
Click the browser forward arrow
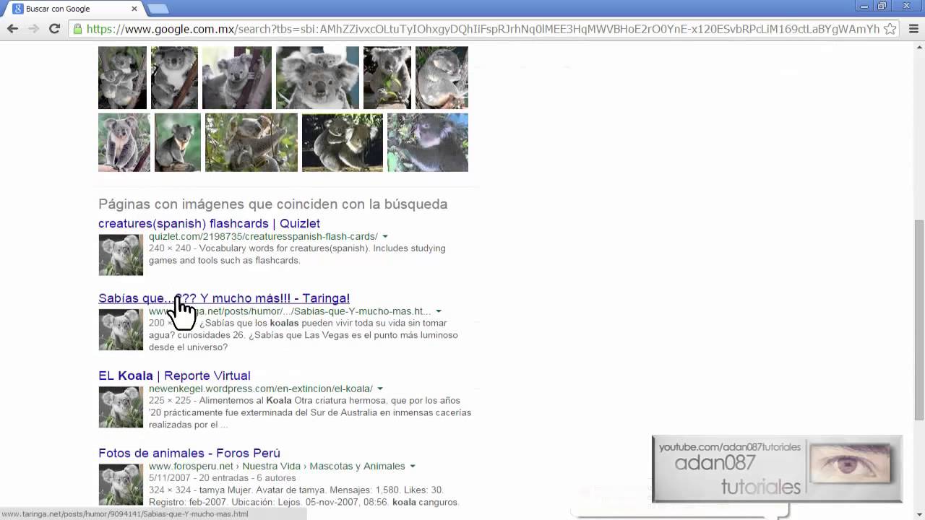tap(33, 29)
